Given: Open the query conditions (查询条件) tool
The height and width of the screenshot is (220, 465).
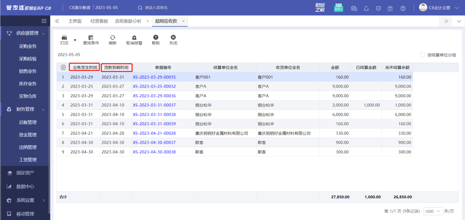Looking at the screenshot, I should coord(91,40).
